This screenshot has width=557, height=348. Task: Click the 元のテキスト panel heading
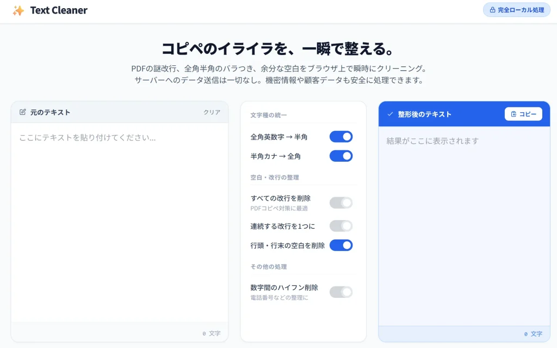pos(50,112)
